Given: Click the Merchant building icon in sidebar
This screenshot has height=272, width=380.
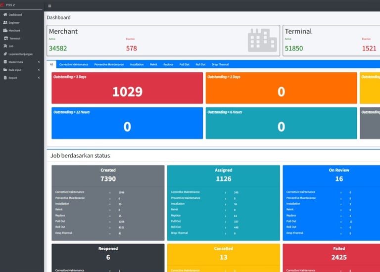Looking at the screenshot, I should click(5, 30).
